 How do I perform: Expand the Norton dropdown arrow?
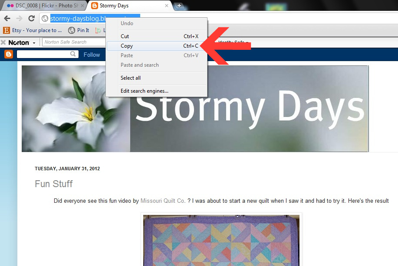(34, 43)
